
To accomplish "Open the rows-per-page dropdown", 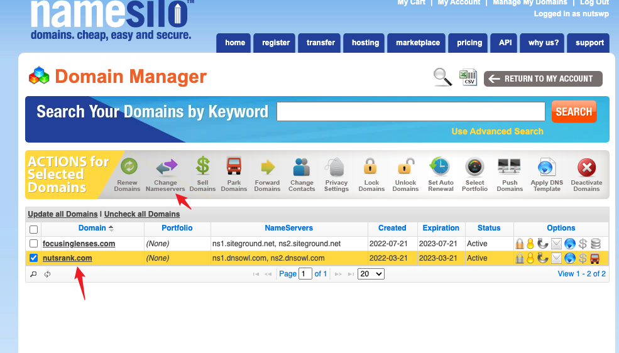I will (371, 274).
